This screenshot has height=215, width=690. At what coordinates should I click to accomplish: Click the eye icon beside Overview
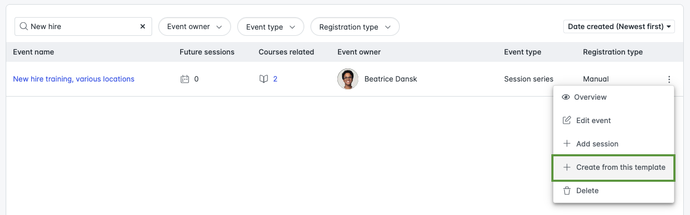(566, 97)
